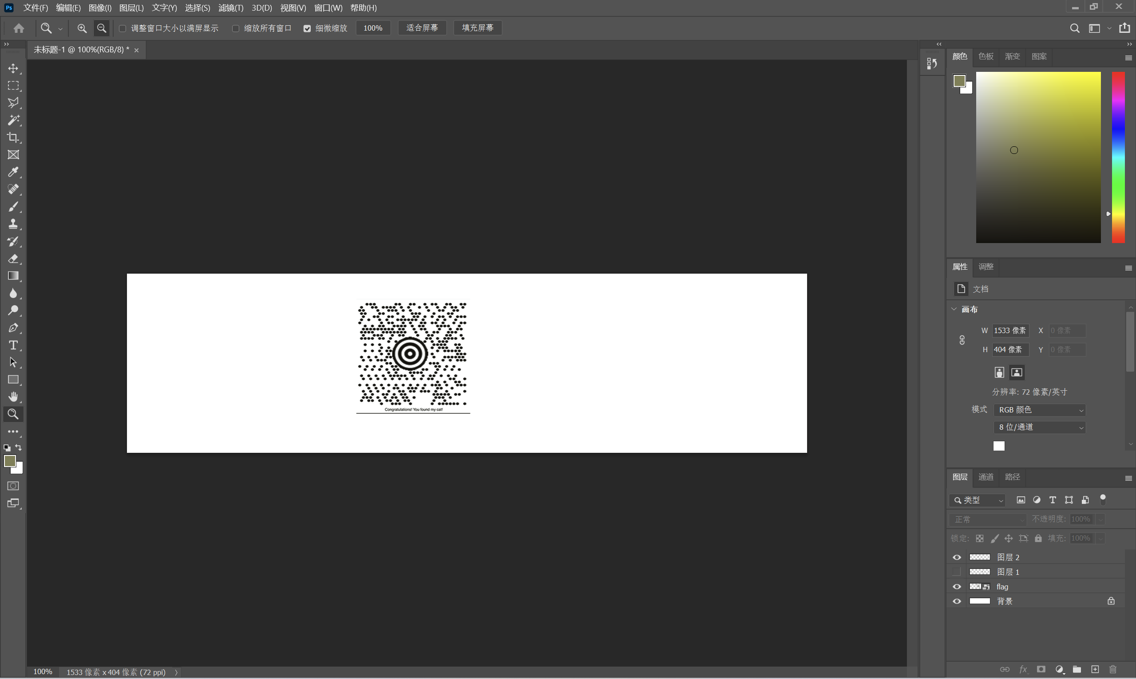Select the Healing Brush tool

(13, 189)
